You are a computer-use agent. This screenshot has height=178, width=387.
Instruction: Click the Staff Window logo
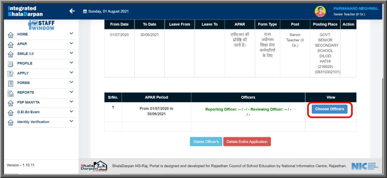(41, 25)
